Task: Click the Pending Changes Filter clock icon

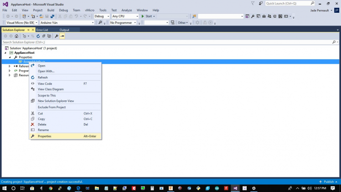Action: pos(24,36)
